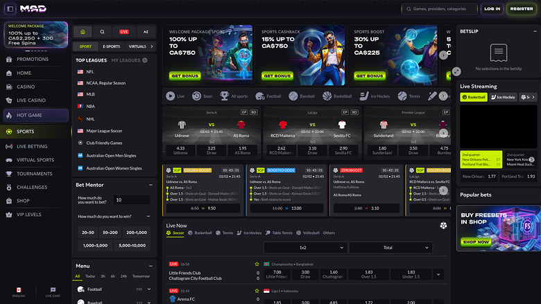The height and width of the screenshot is (304, 541).
Task: Expand the live streaming player icon
Action: [x=456, y=71]
